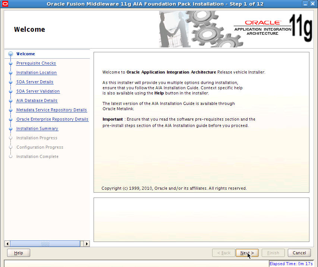Click the Elapsed Time status text
Viewport: 318px width, 267px height.
(291, 264)
